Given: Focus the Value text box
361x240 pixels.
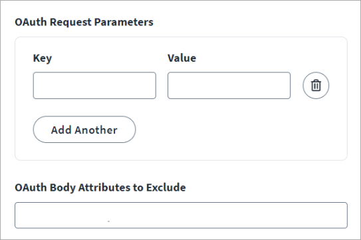Looking at the screenshot, I should click(x=229, y=86).
